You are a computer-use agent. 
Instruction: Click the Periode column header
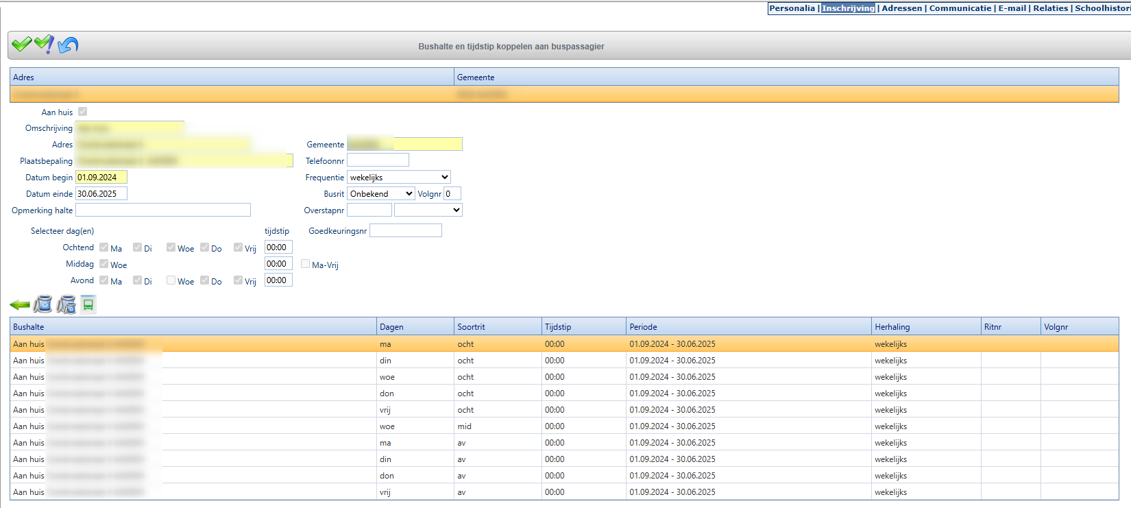click(749, 326)
